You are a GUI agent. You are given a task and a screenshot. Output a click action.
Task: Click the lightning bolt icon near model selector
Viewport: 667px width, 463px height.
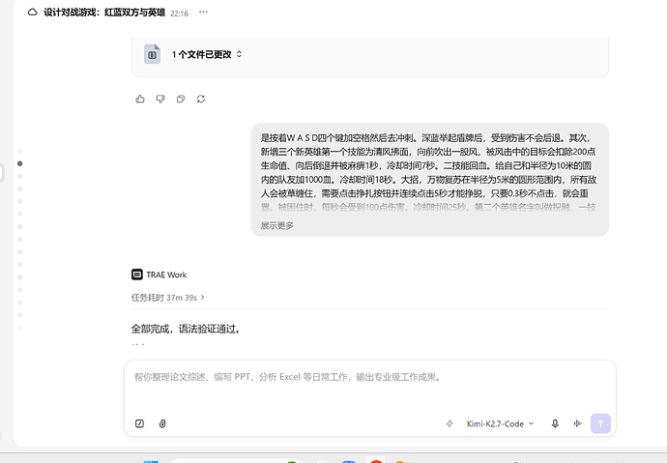pyautogui.click(x=449, y=423)
